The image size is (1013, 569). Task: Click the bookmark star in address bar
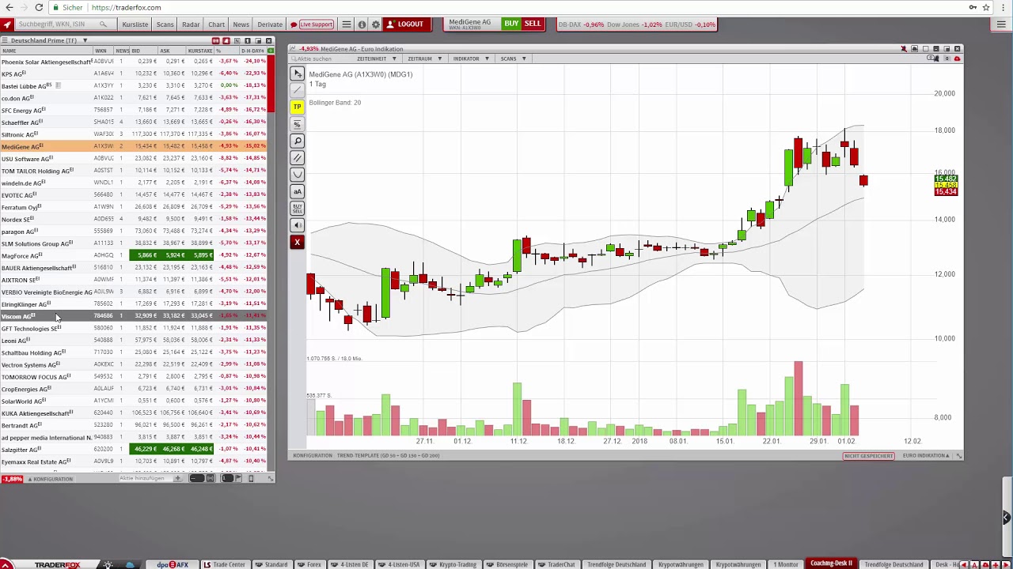point(986,7)
